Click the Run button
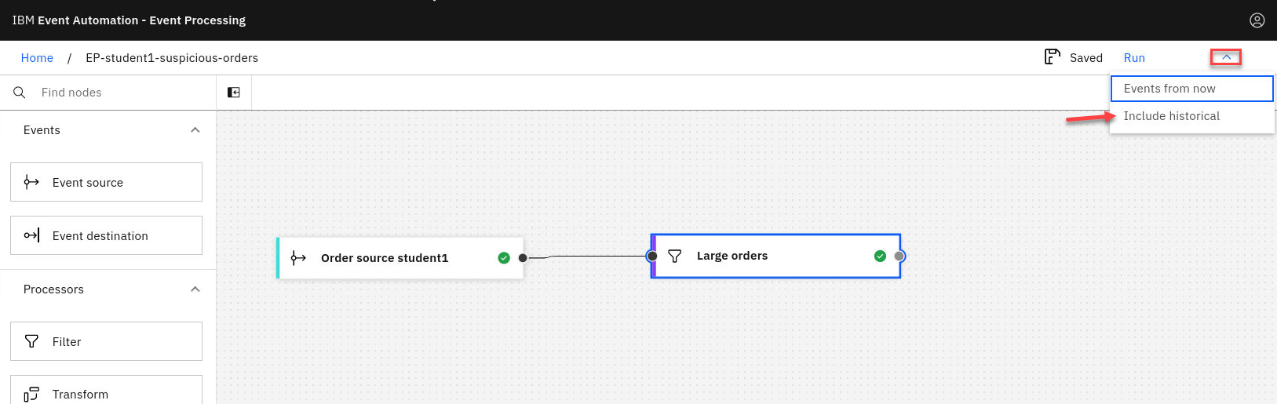This screenshot has height=404, width=1277. pyautogui.click(x=1133, y=58)
